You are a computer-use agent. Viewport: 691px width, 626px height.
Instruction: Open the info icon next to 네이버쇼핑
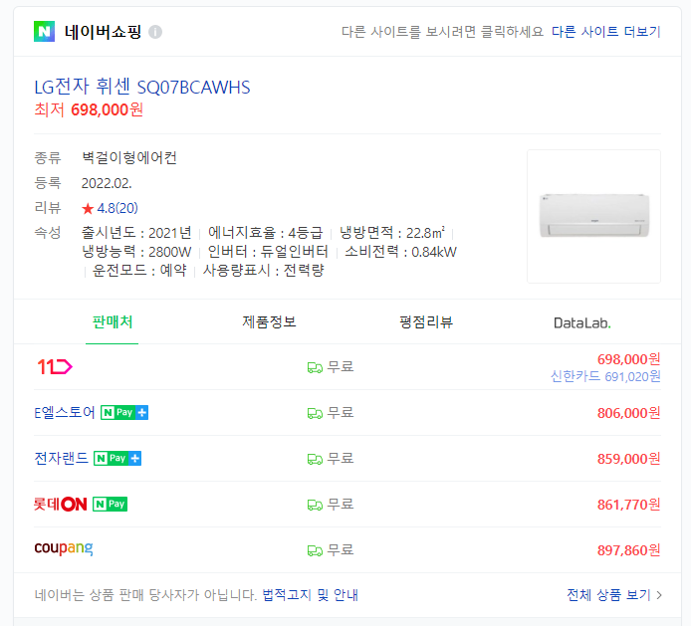(155, 32)
